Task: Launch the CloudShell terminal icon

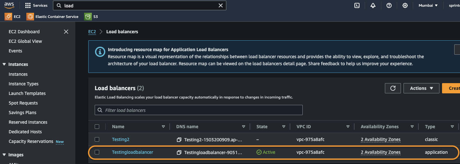Action: coord(357,5)
